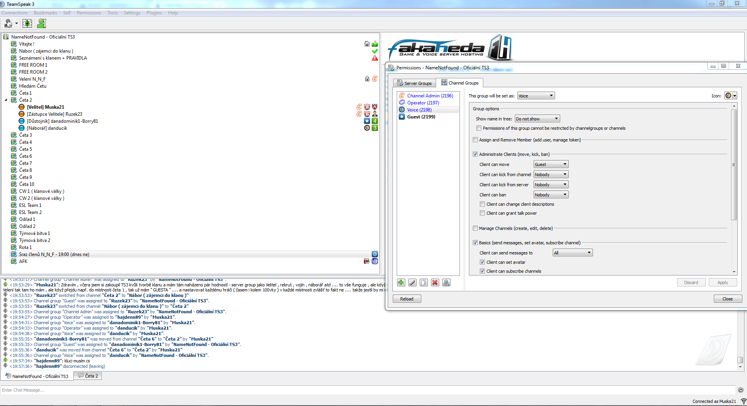Click the smiley emoticon icon by chat input

click(740, 390)
